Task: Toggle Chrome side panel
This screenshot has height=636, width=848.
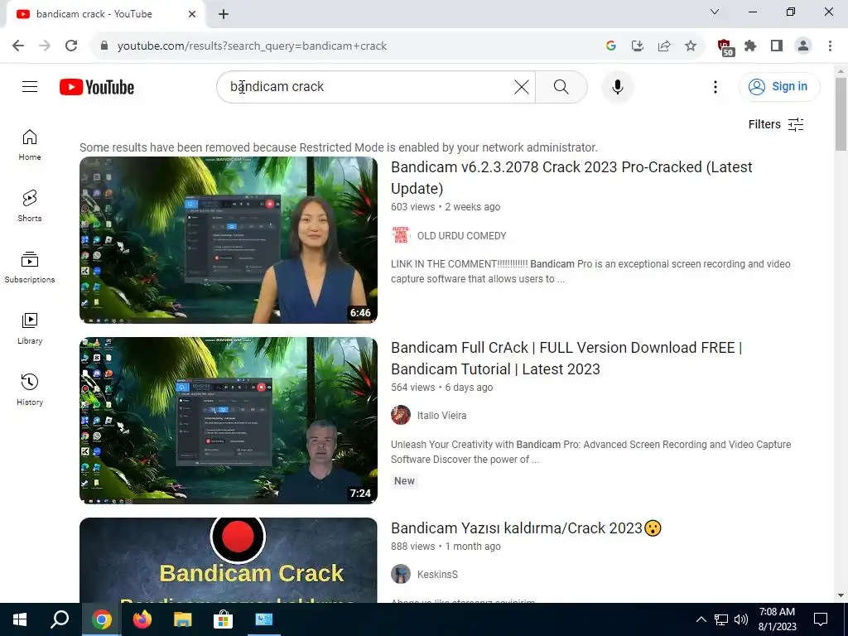Action: 777,46
